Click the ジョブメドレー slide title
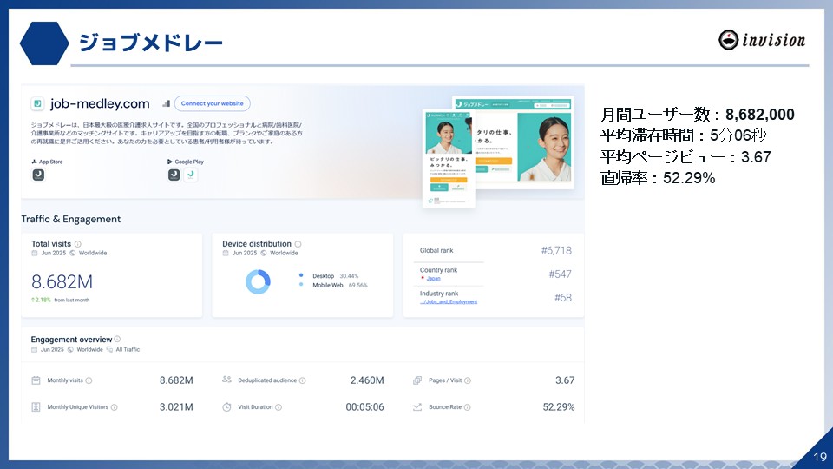The width and height of the screenshot is (833, 469). [x=150, y=43]
